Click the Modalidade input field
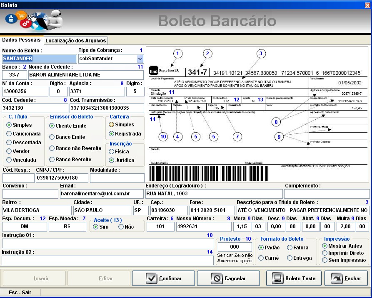The width and height of the screenshot is (372, 298). click(117, 178)
